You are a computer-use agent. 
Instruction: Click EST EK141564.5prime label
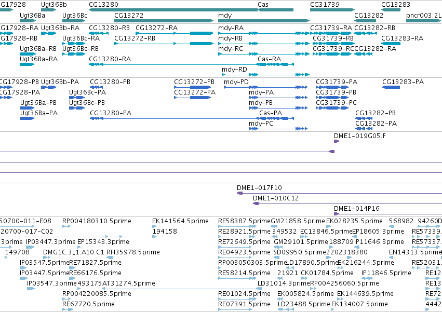[x=180, y=221]
